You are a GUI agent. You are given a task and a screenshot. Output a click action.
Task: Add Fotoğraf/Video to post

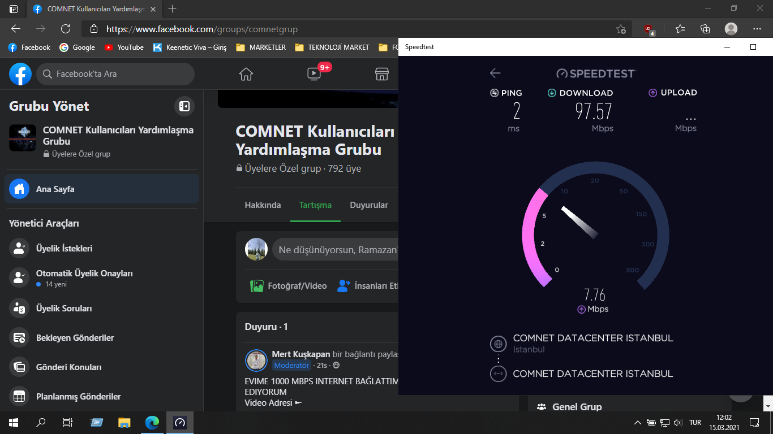289,286
